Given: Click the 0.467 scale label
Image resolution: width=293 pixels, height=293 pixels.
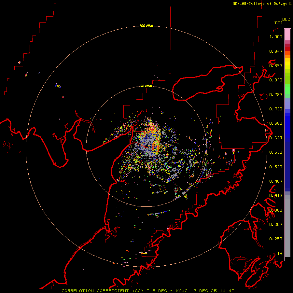Looking at the screenshot, I should click(x=276, y=181).
